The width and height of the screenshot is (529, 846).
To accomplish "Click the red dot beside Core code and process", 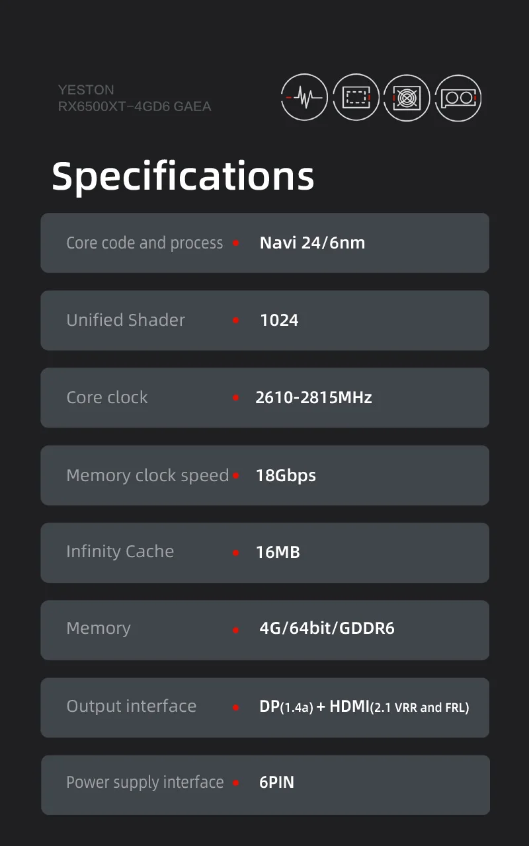I will coord(236,243).
